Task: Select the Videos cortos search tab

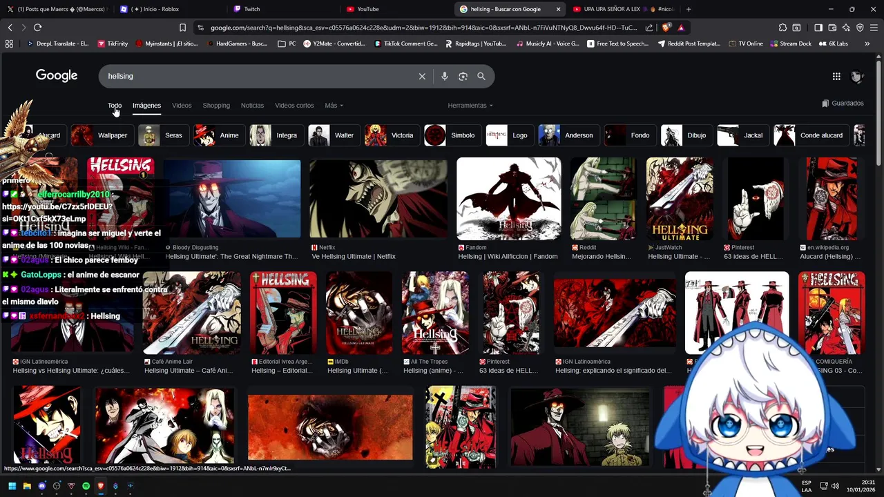Action: pyautogui.click(x=294, y=106)
